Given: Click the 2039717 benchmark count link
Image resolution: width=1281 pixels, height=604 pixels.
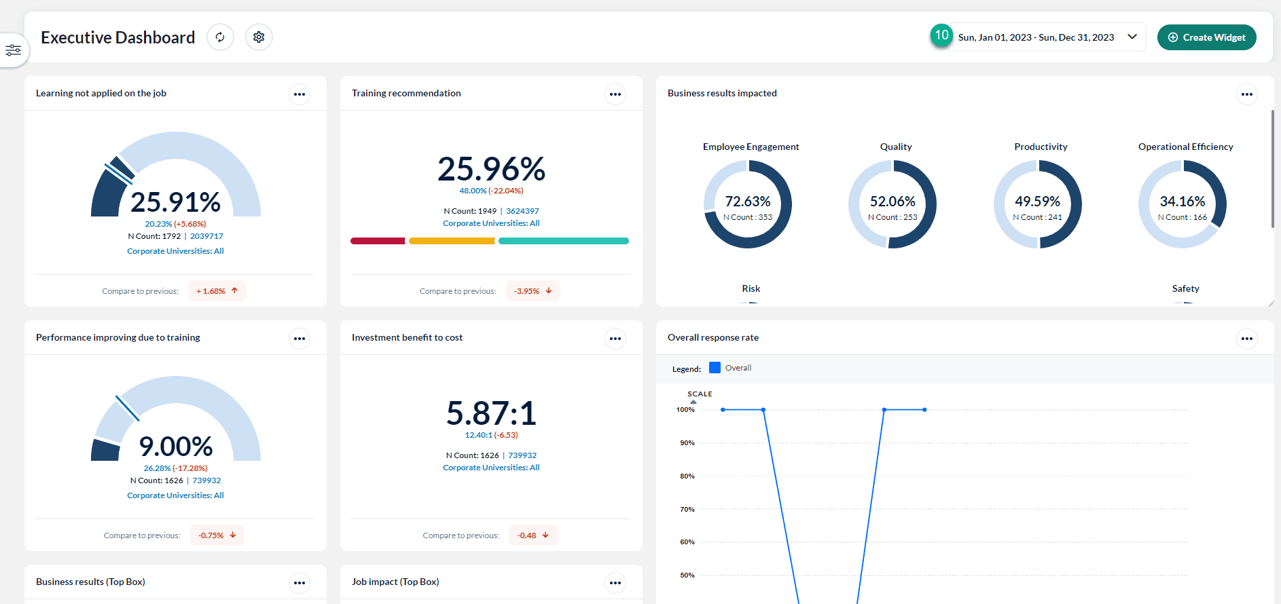Looking at the screenshot, I should [206, 236].
